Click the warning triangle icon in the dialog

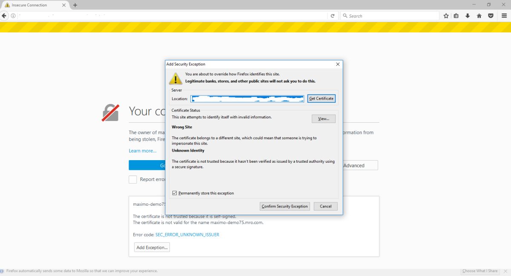pyautogui.click(x=175, y=78)
